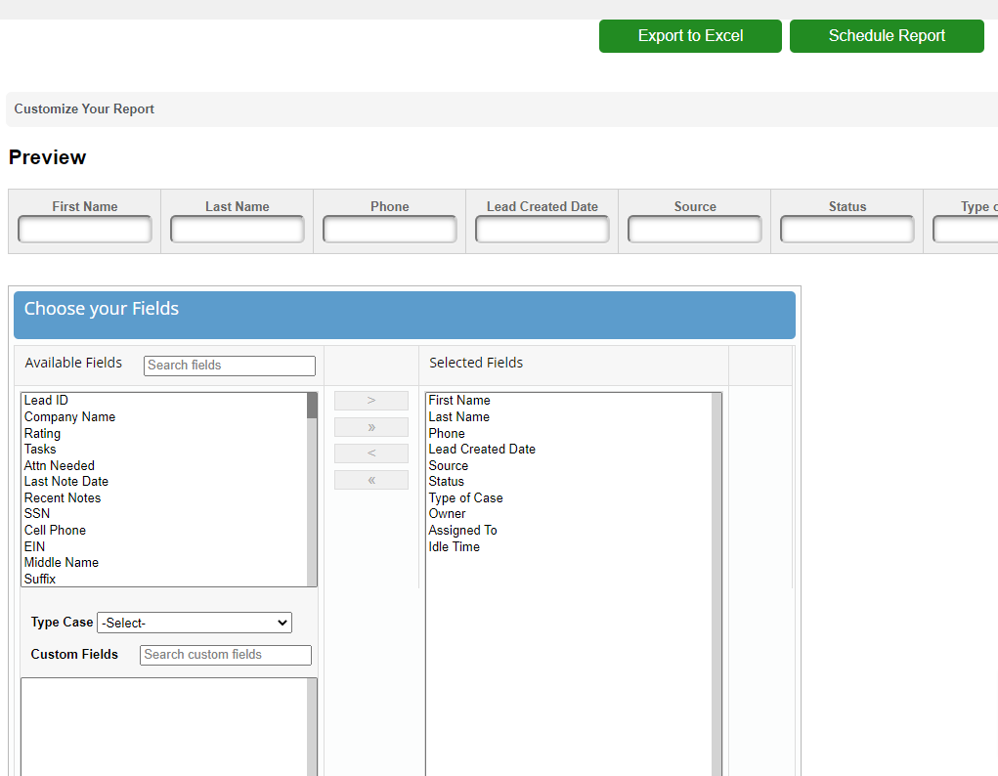
Task: Focus the Search custom fields input
Action: click(226, 655)
